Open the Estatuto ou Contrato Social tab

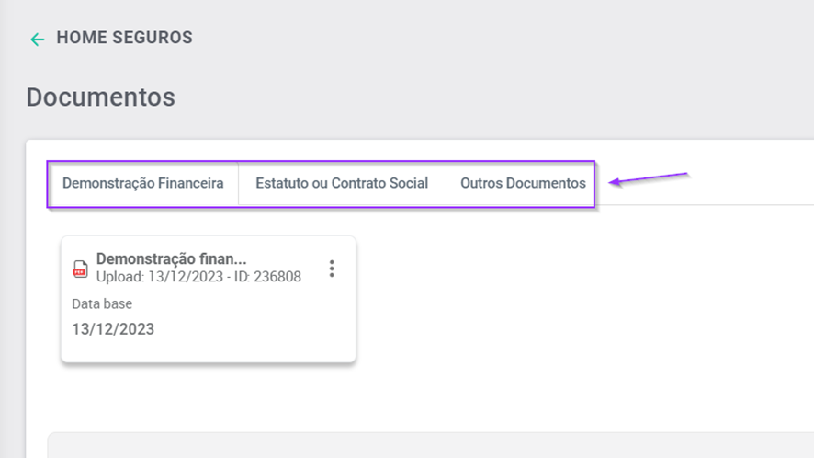(342, 183)
